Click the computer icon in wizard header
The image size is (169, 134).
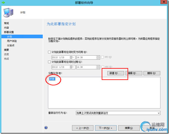pyautogui.click(x=8, y=12)
